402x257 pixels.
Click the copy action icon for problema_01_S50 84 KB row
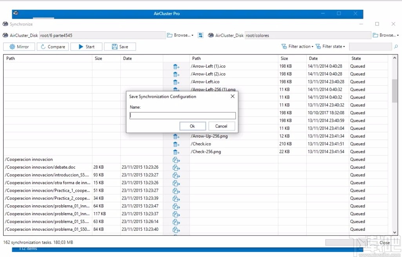coord(176,230)
